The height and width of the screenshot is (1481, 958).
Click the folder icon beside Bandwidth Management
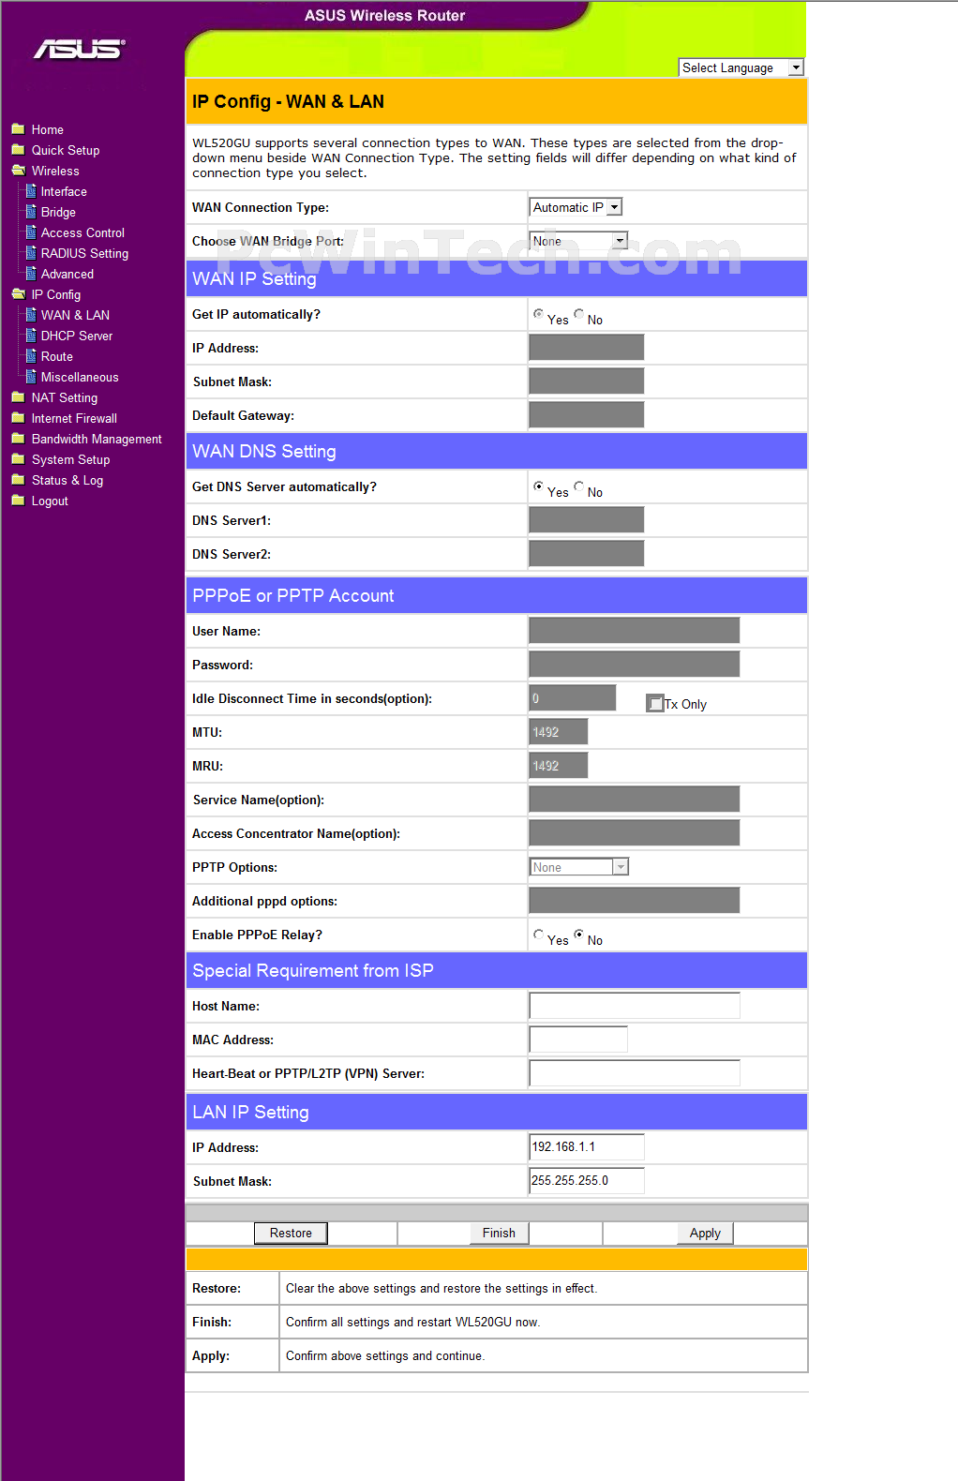pyautogui.click(x=18, y=438)
